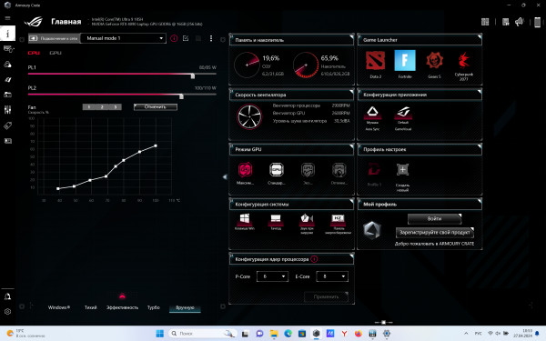Screen dimensions: 546x341
Task: Switch to the CPU tab
Action: (x=34, y=53)
